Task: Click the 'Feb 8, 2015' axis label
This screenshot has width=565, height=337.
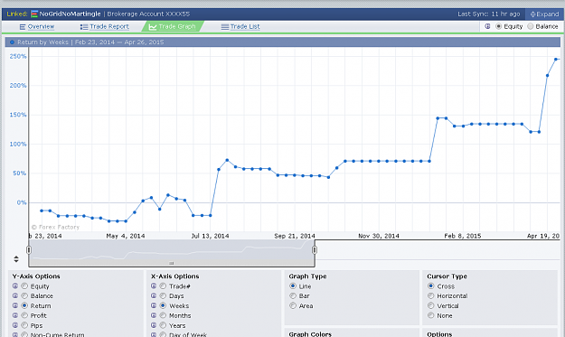Action: [x=463, y=236]
